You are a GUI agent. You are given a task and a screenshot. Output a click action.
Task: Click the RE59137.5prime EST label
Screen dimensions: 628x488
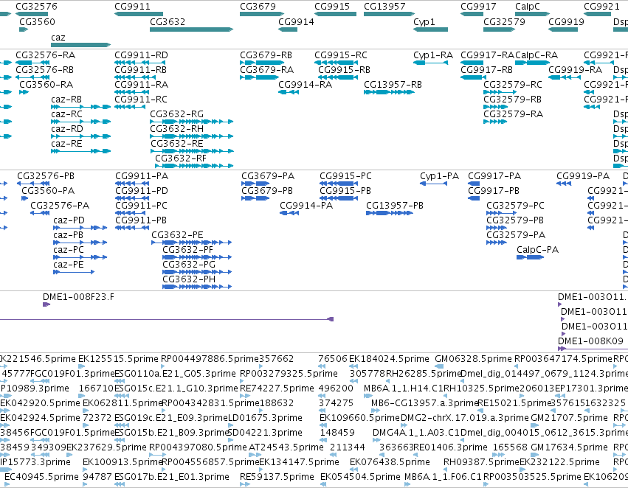[x=277, y=476]
